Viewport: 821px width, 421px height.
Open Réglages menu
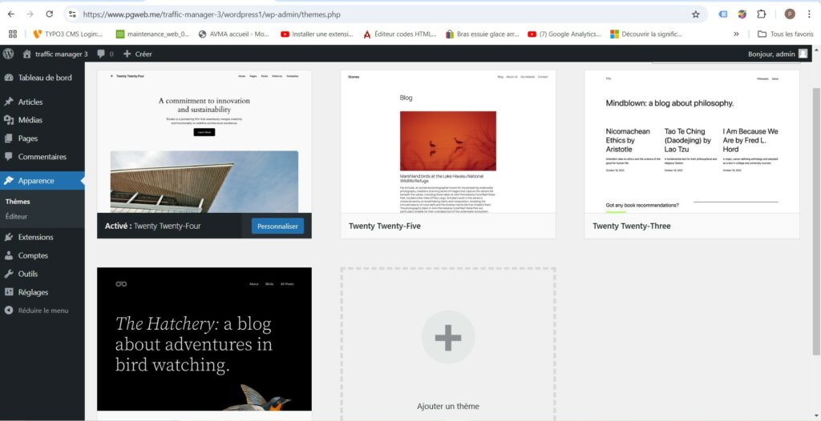42,292
